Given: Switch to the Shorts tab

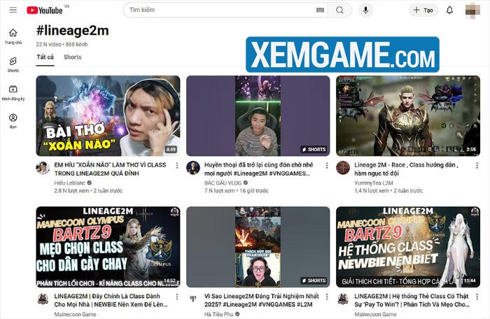Looking at the screenshot, I should point(72,57).
